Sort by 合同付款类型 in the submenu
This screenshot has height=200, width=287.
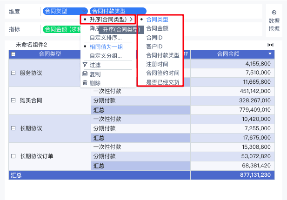[162, 55]
